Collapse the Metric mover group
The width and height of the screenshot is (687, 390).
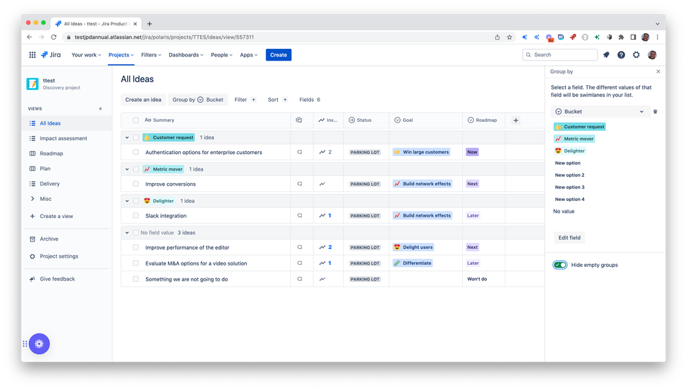tap(127, 169)
